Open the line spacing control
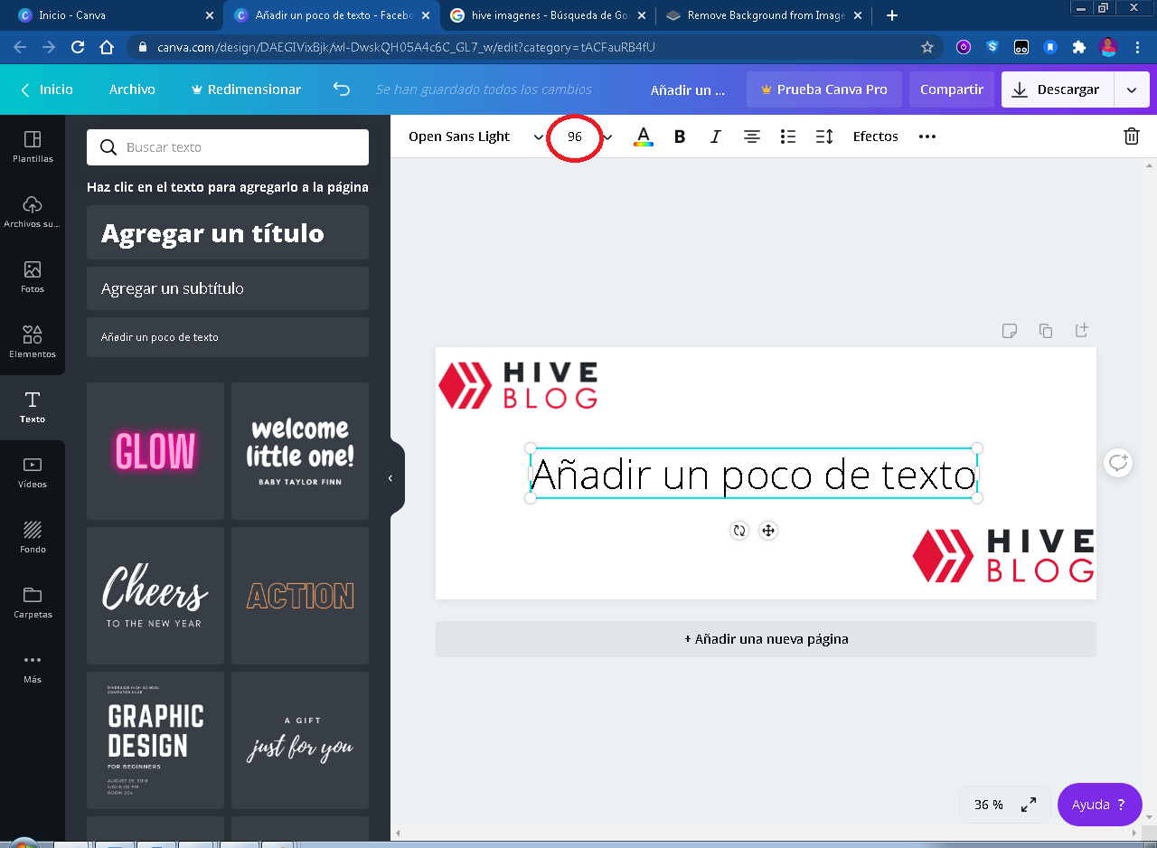 click(x=824, y=137)
